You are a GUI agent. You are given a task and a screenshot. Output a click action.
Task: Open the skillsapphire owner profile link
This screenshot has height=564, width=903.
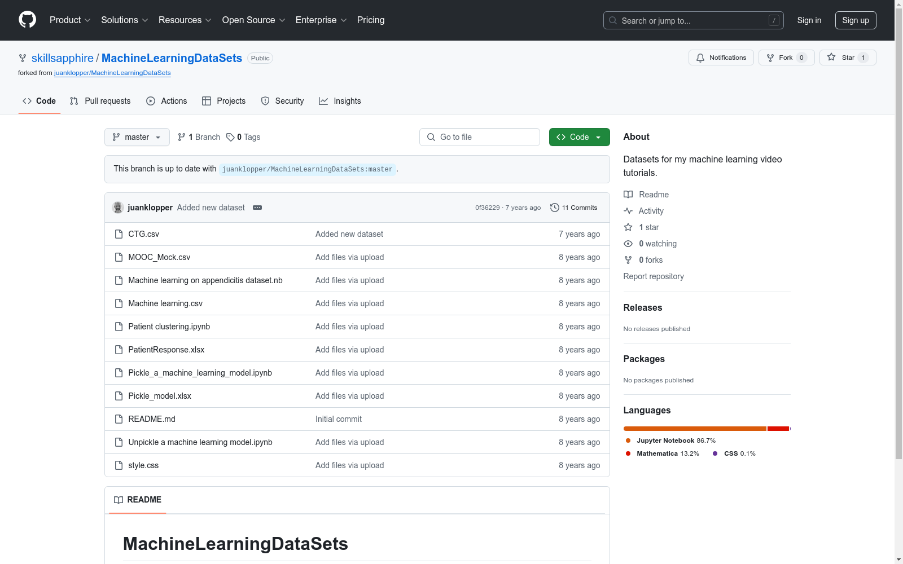click(63, 58)
